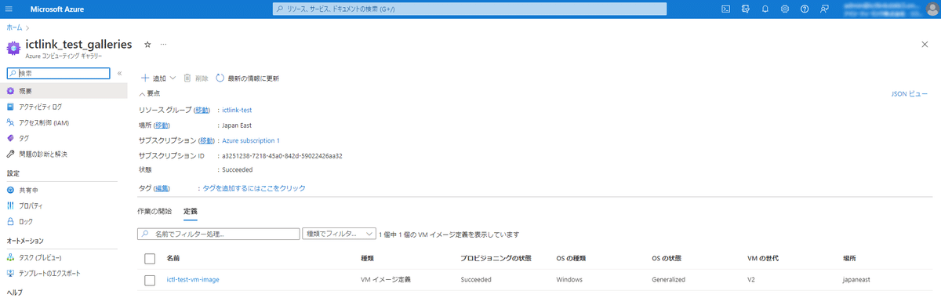
Task: Click 移動 next to リソース グループ
Action: (202, 111)
